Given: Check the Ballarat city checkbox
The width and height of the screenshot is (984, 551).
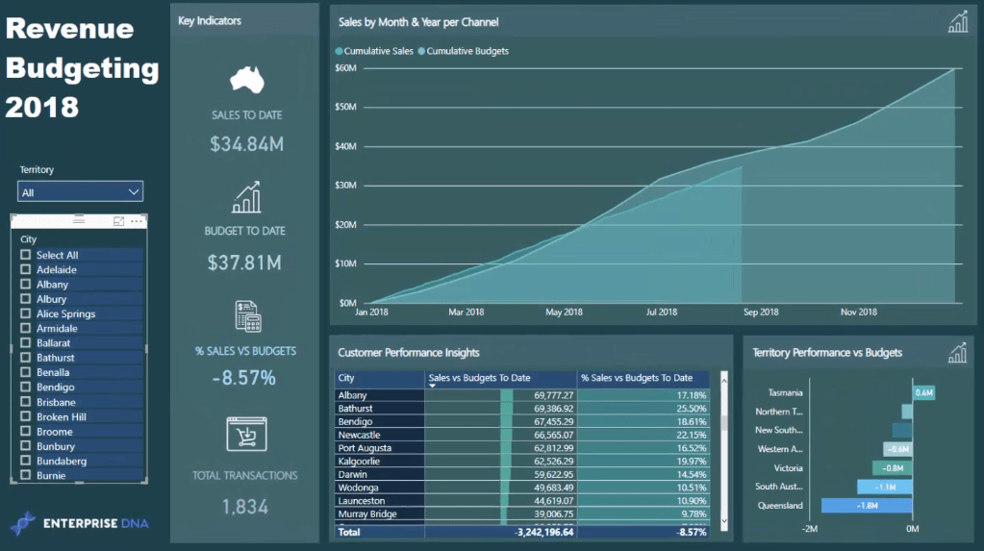Looking at the screenshot, I should coord(26,342).
